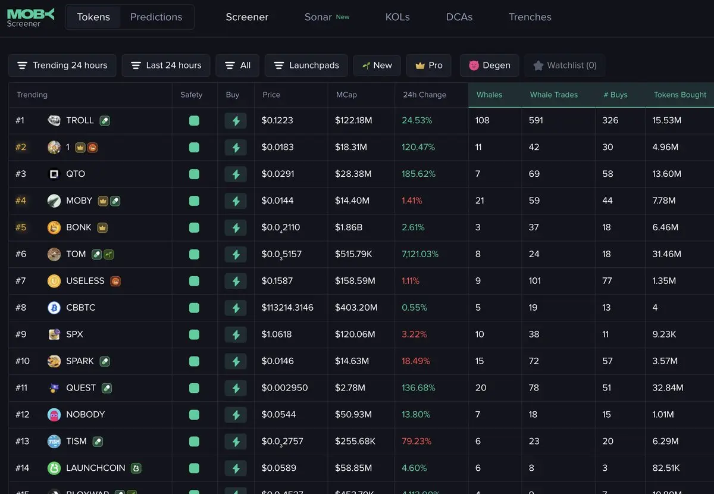The image size is (714, 494).
Task: Click the NOBODY token avatar
Action: [54, 415]
